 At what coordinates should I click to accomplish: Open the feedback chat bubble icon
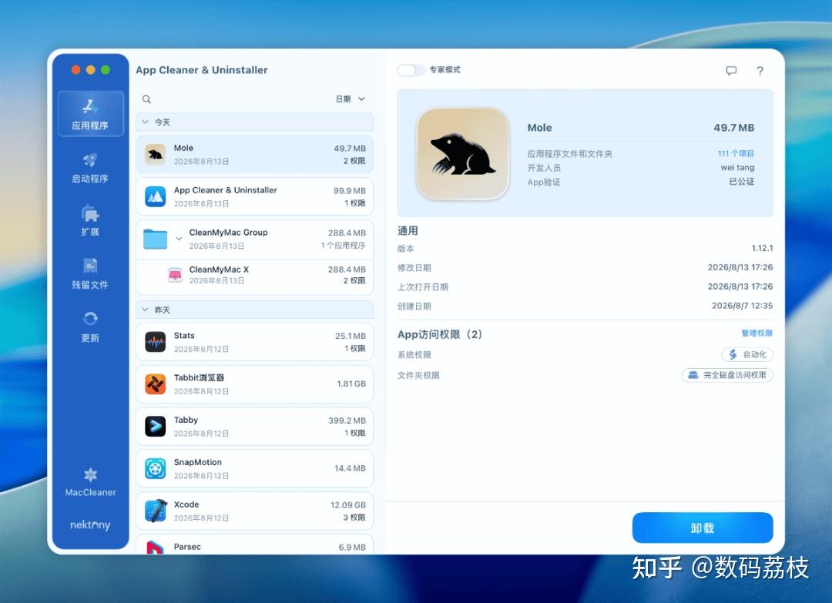731,71
